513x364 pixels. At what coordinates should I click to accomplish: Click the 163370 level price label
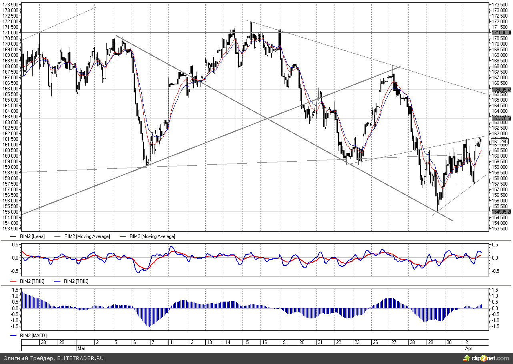501,118
